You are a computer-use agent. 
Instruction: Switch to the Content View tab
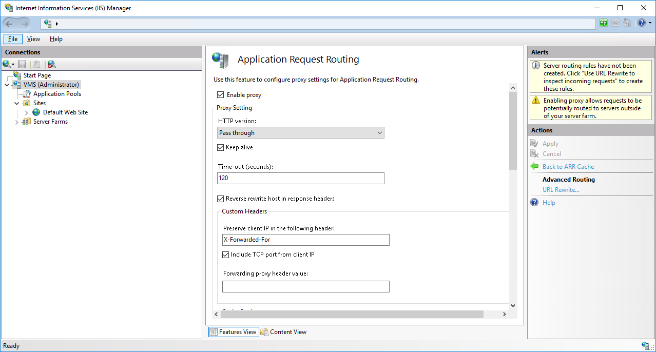(x=283, y=332)
